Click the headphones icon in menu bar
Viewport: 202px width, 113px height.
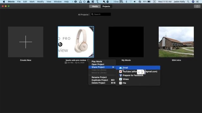point(80,2)
